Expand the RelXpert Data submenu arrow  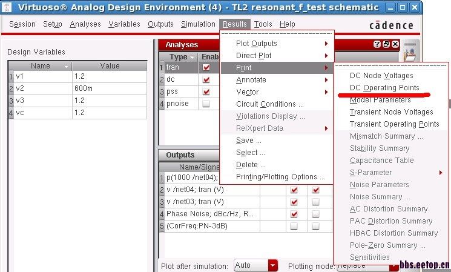326,128
